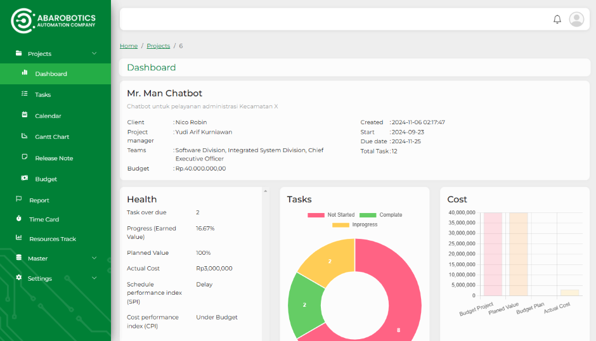Click the green Complate donut segment
596x341 pixels.
pos(304,305)
